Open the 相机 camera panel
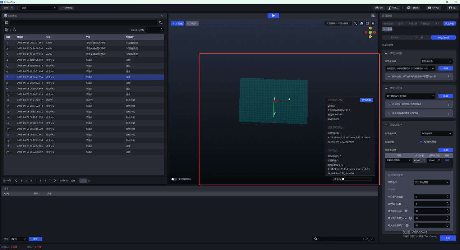This screenshot has height=250, width=460. (379, 8)
